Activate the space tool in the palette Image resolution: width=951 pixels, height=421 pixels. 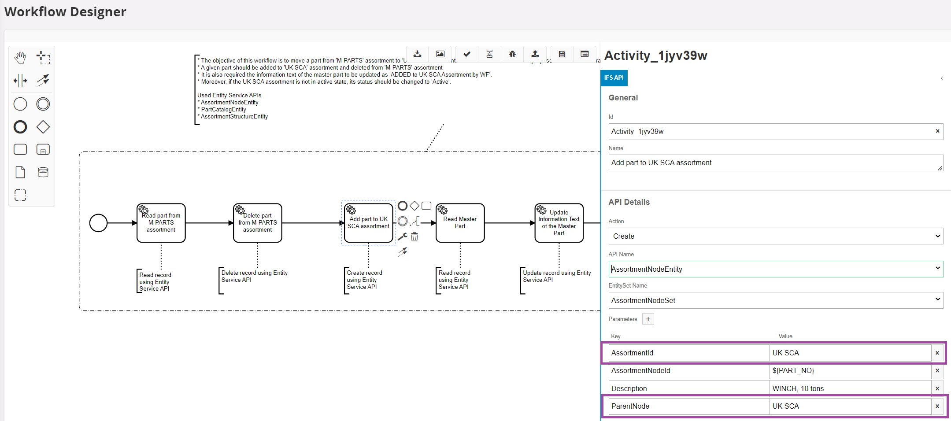[20, 81]
